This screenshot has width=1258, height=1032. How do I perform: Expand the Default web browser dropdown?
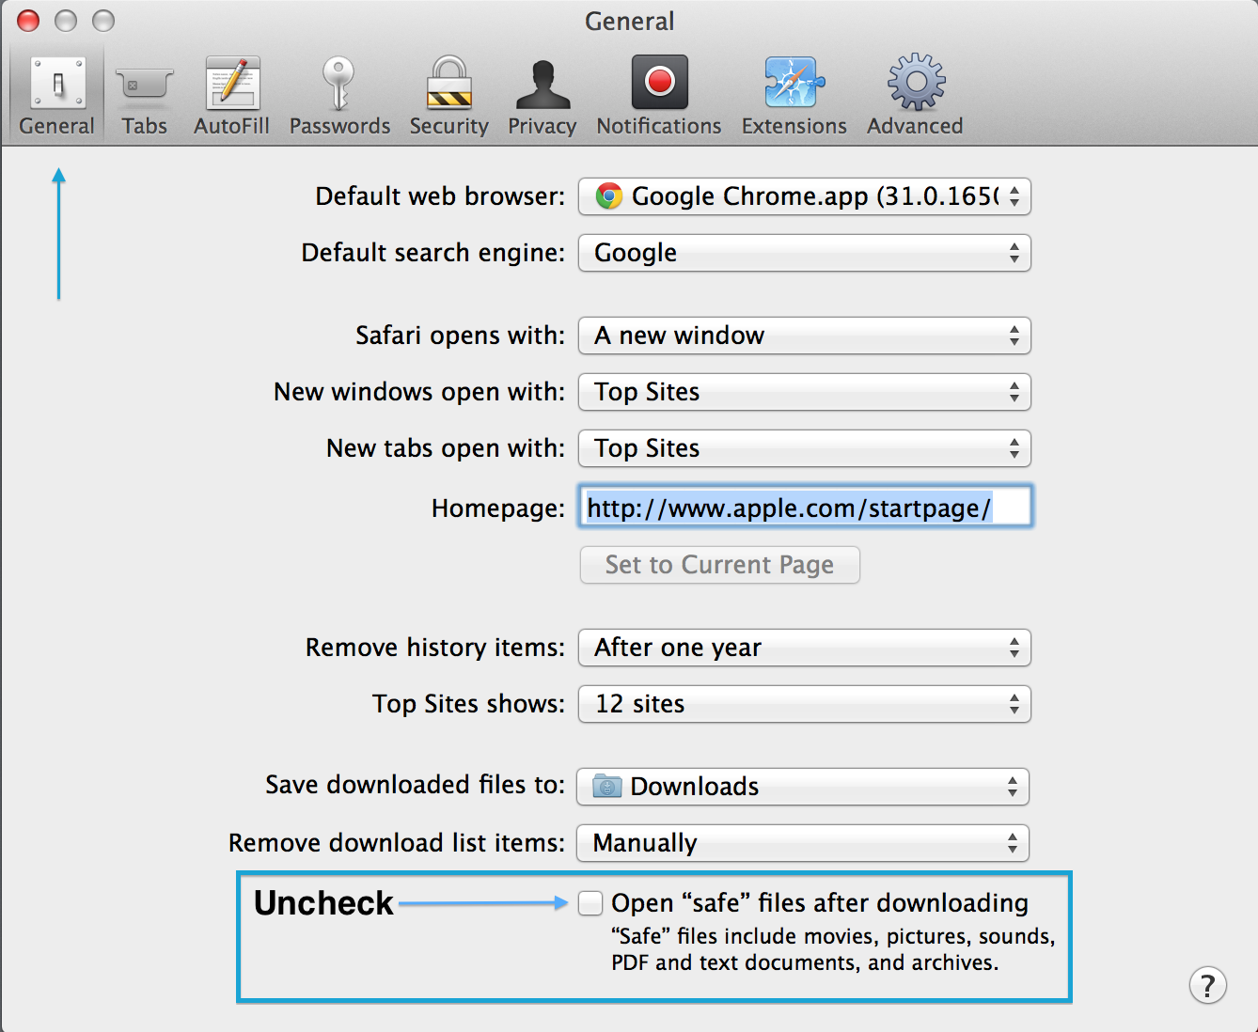pos(805,196)
